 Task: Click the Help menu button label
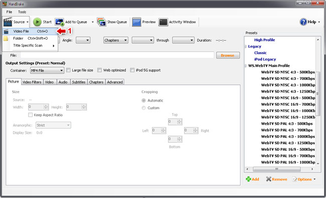(311, 22)
